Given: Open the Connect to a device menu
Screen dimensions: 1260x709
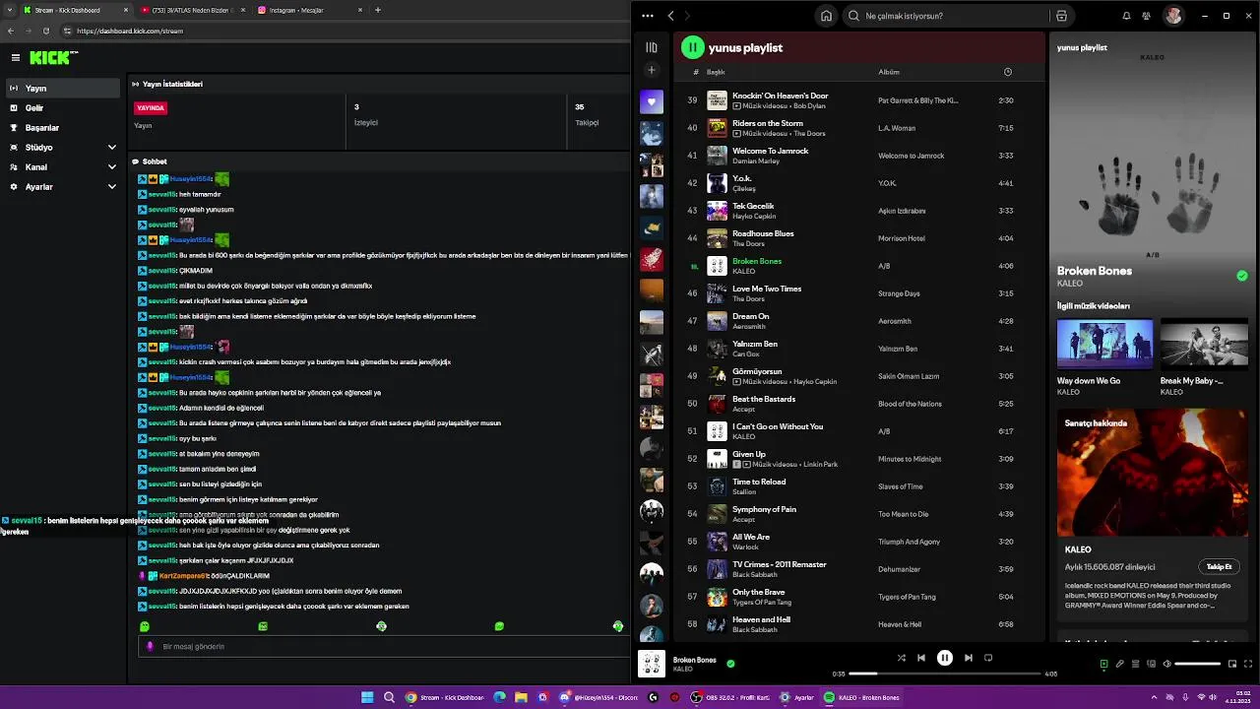Looking at the screenshot, I should (x=1151, y=664).
